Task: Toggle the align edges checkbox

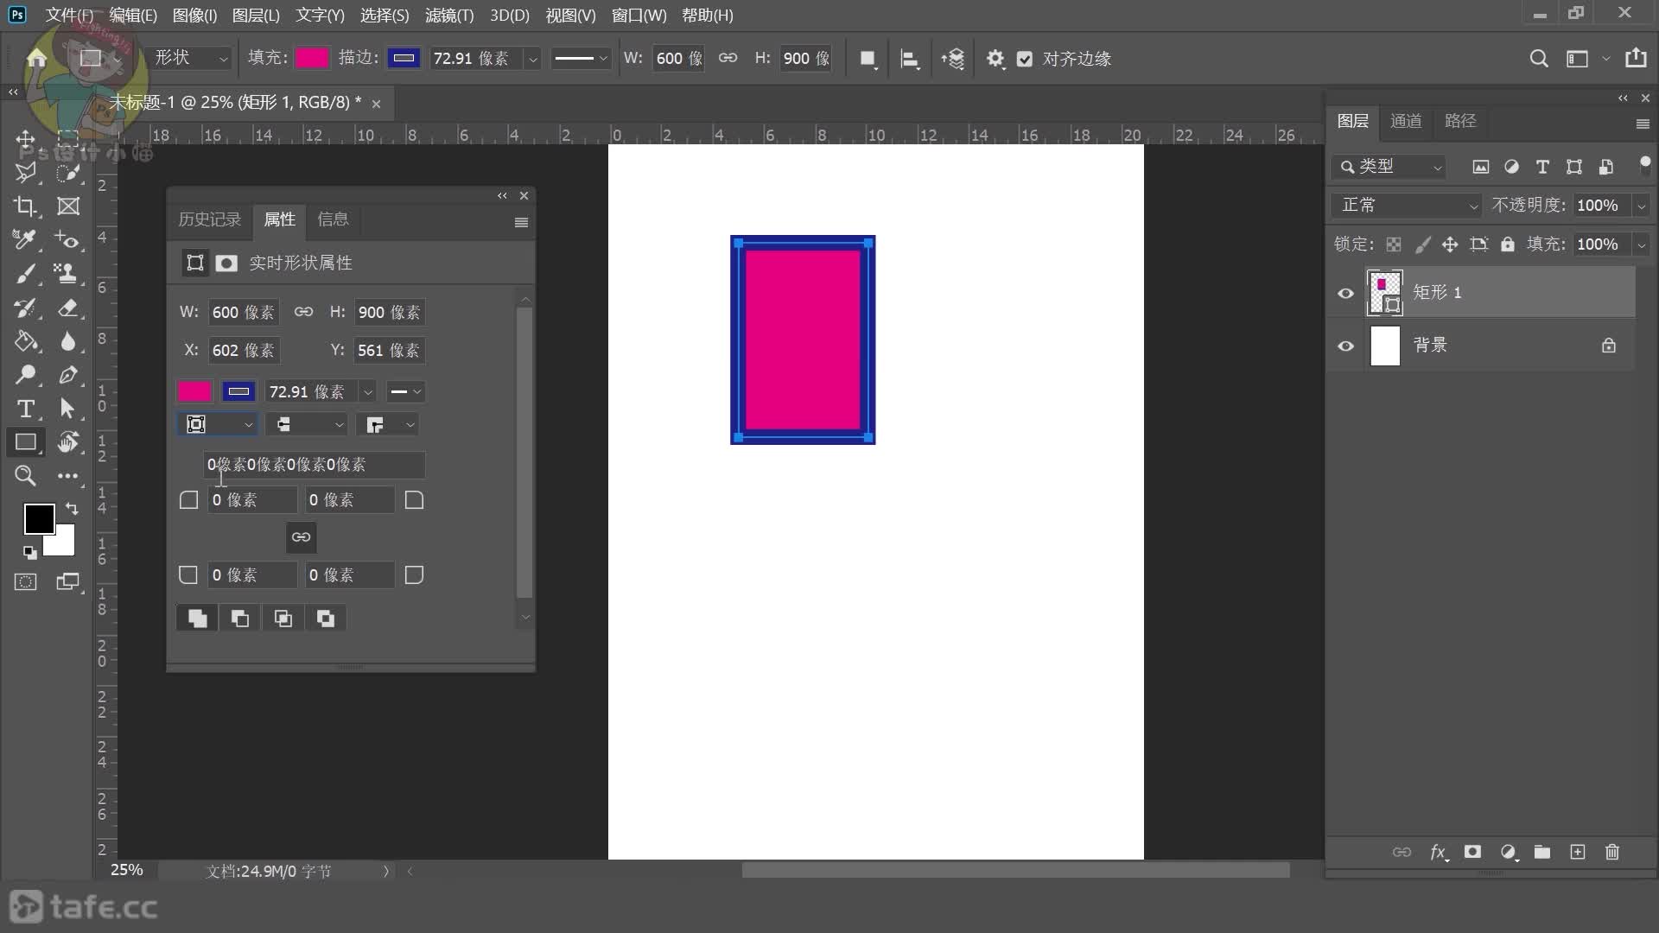Action: [x=1025, y=59]
